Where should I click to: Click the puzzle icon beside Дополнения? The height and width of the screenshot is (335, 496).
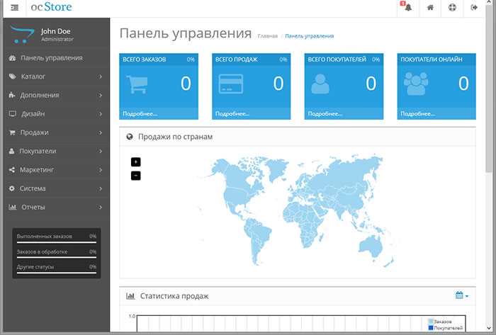click(12, 95)
